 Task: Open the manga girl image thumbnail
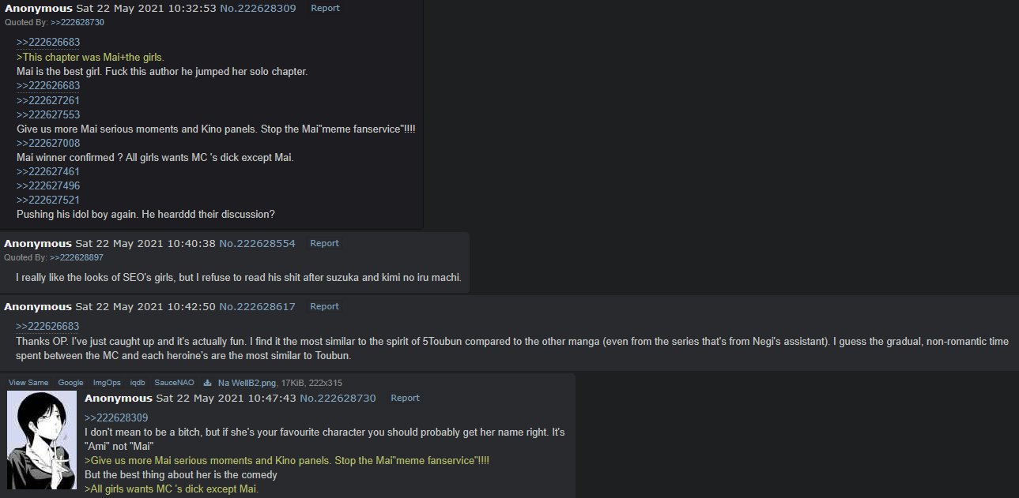[x=42, y=440]
